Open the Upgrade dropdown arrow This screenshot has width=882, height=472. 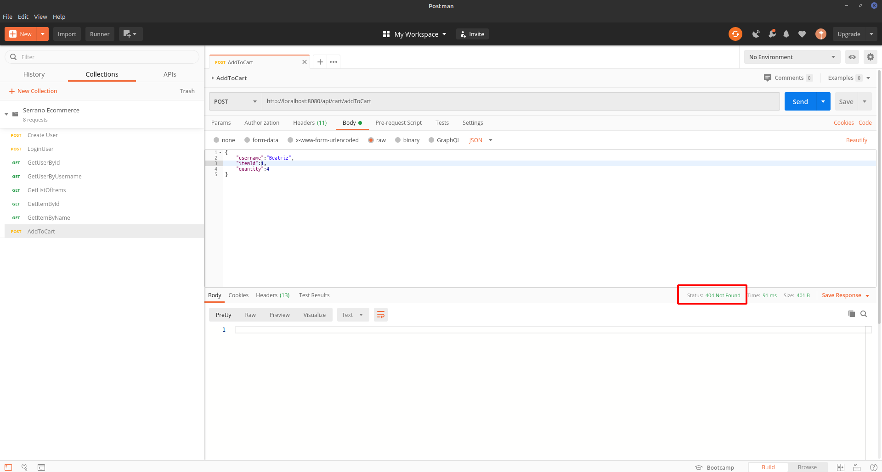[x=871, y=34]
